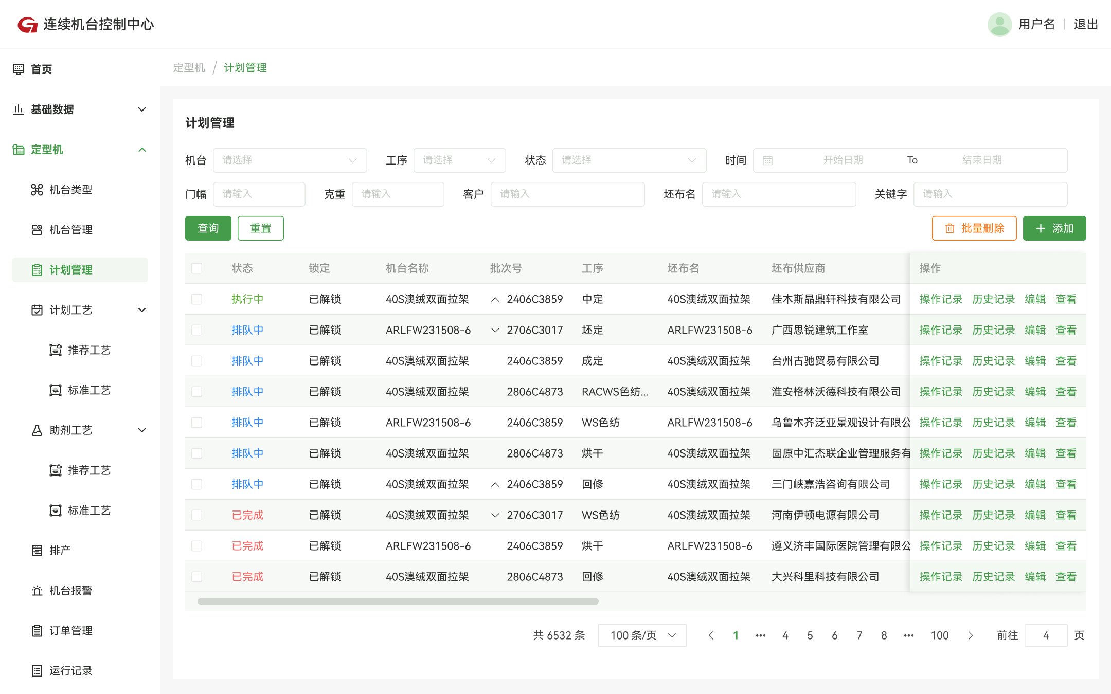1111x694 pixels.
Task: Open the 机台 select dropdown
Action: coord(290,160)
